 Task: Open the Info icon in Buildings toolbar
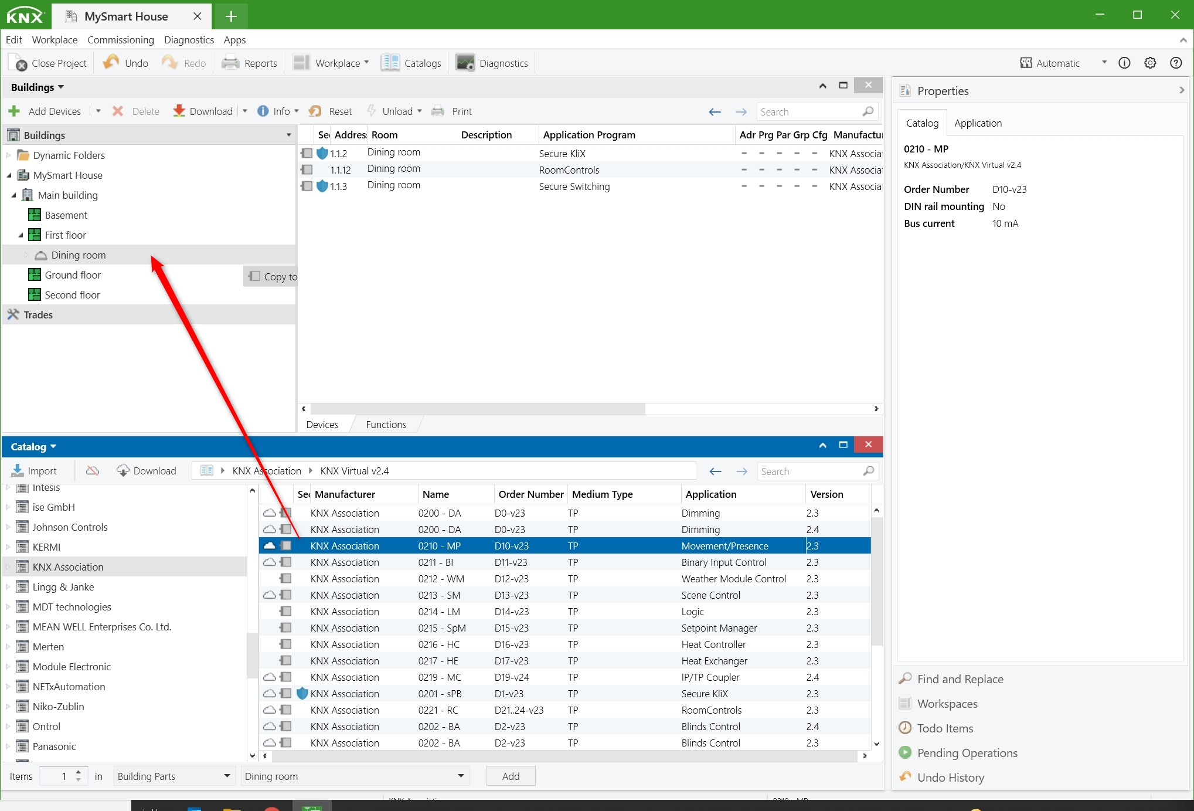tap(263, 111)
